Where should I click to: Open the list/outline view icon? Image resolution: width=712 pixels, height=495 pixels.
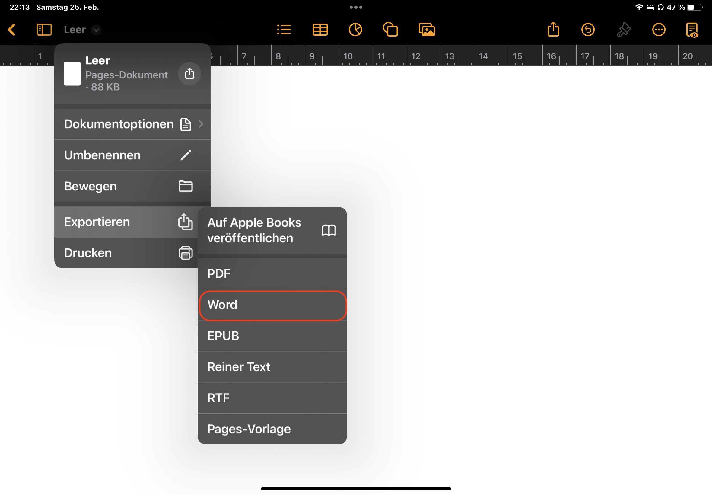pos(284,30)
